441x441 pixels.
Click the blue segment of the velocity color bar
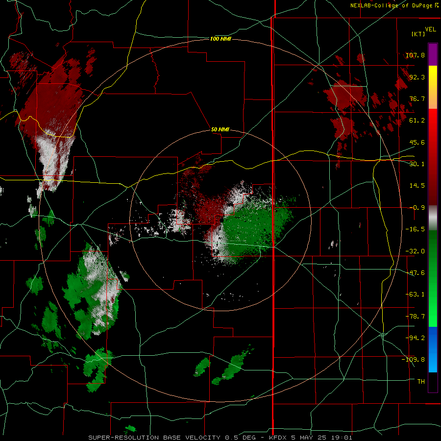[x=433, y=349]
